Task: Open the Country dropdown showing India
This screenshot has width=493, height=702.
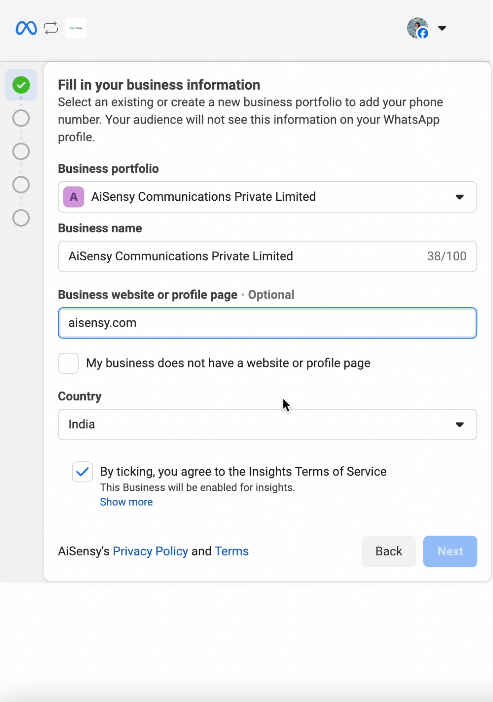Action: click(267, 424)
